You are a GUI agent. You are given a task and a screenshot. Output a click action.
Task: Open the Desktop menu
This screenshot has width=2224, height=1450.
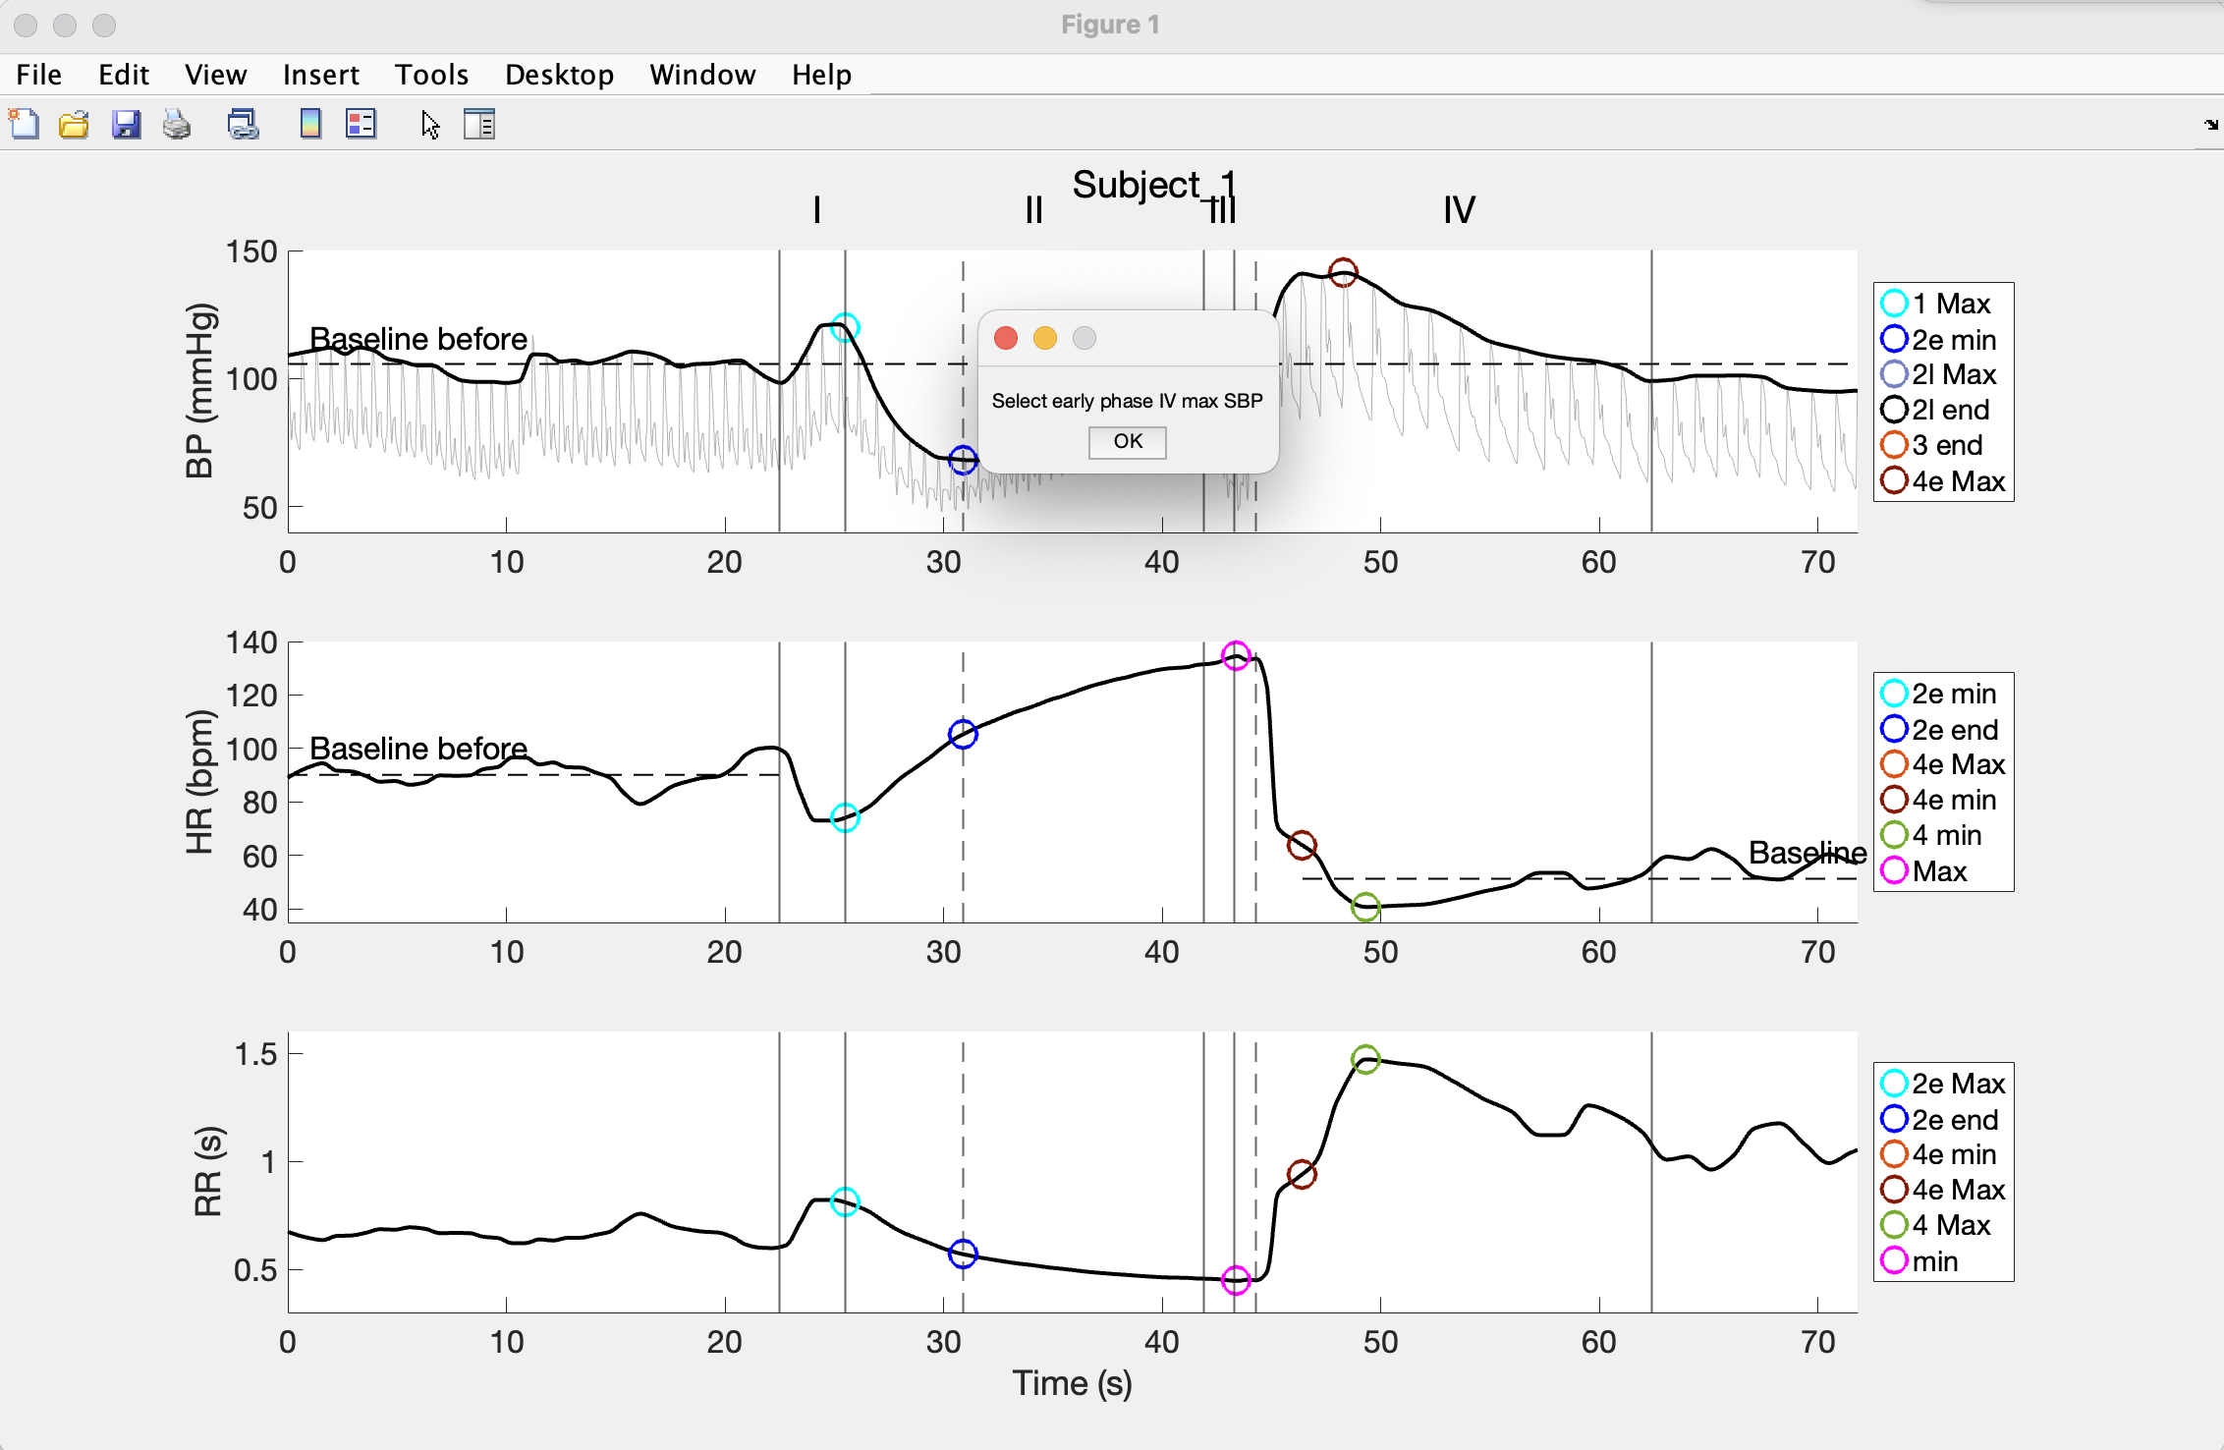pyautogui.click(x=559, y=75)
